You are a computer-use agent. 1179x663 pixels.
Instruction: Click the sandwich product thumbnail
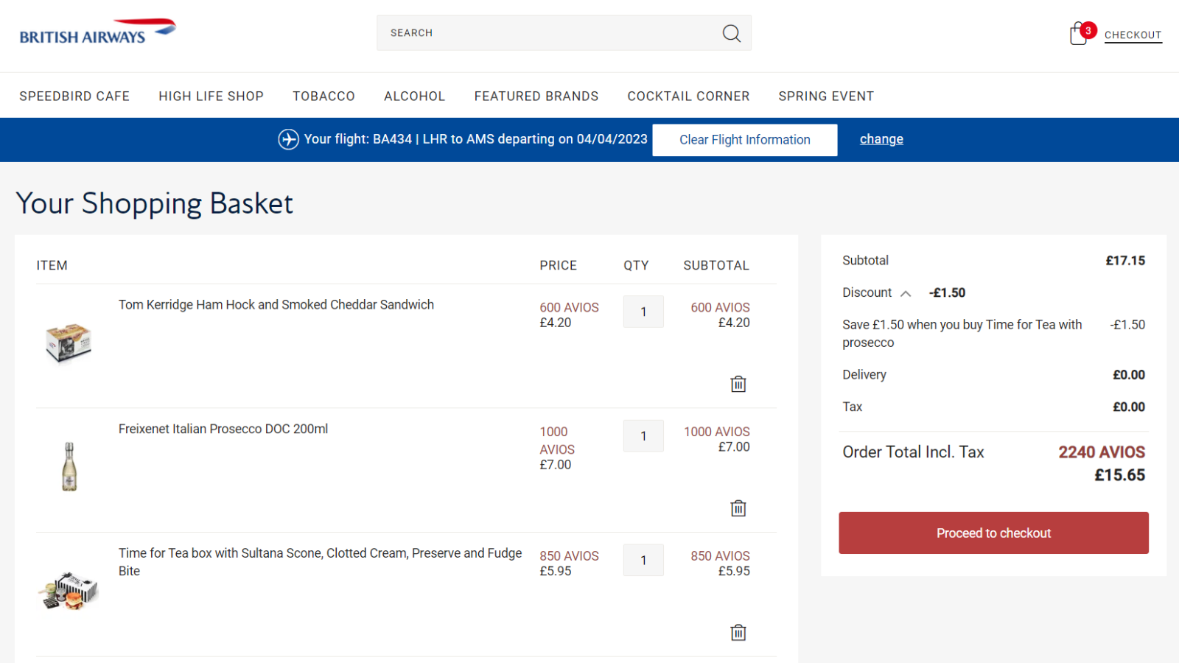pyautogui.click(x=69, y=343)
